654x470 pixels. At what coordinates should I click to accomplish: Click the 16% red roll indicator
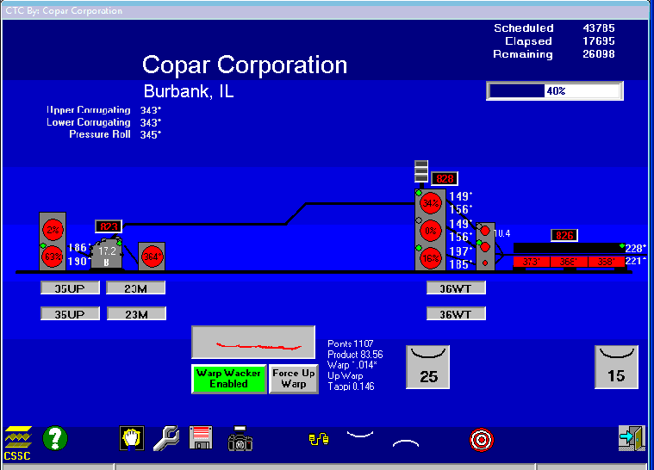[x=431, y=258]
